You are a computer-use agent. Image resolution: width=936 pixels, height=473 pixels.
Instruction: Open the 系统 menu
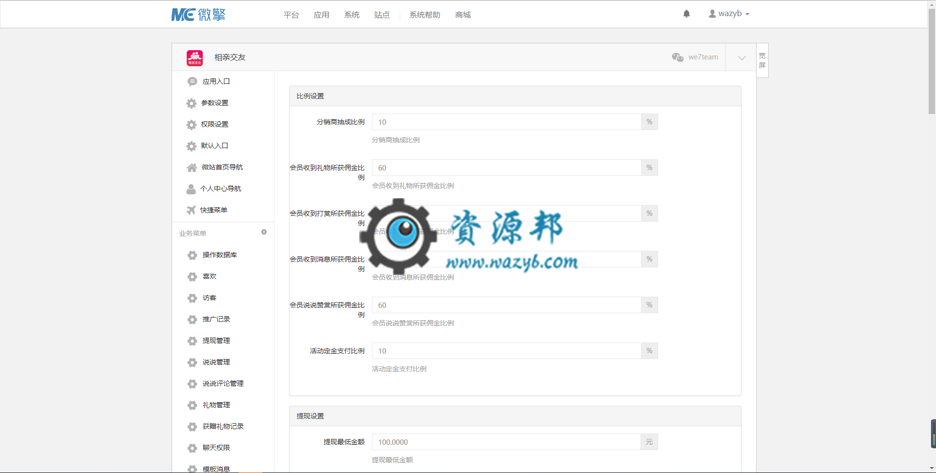[x=351, y=15]
